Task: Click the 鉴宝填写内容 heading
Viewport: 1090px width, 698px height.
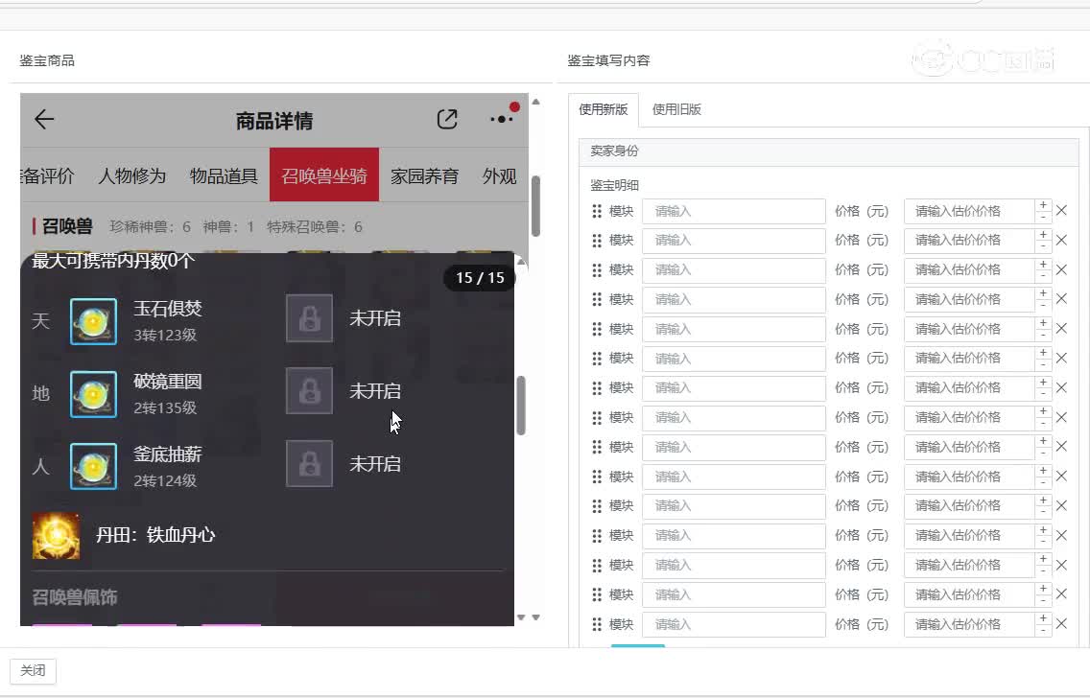Action: 609,60
